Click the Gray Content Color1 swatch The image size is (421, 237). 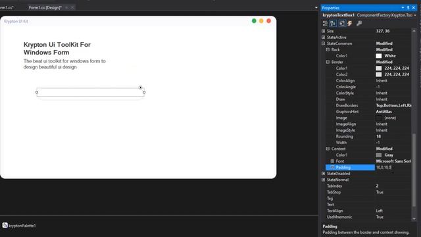point(379,155)
